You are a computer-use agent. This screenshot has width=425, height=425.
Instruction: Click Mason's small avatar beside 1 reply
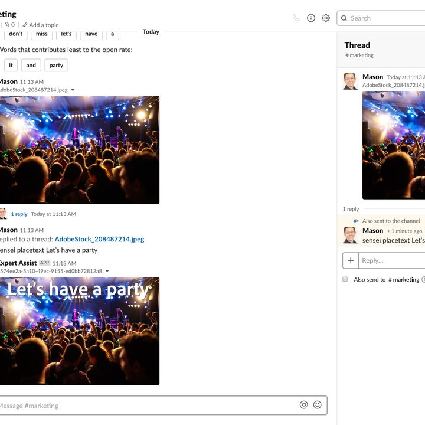3,214
